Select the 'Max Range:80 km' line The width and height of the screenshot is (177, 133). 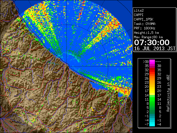point(148,37)
